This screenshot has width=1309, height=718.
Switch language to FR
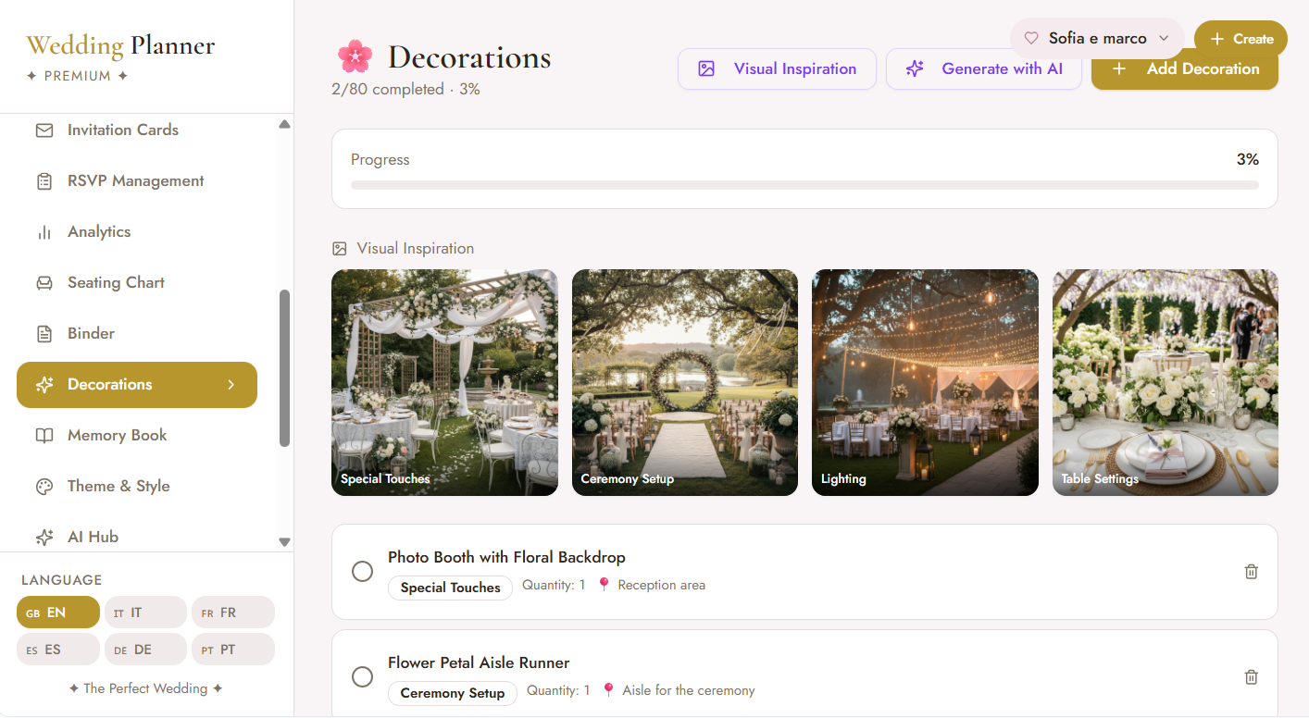pos(233,613)
